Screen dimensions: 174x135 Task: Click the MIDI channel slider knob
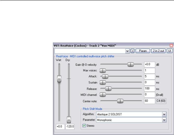[103, 95]
